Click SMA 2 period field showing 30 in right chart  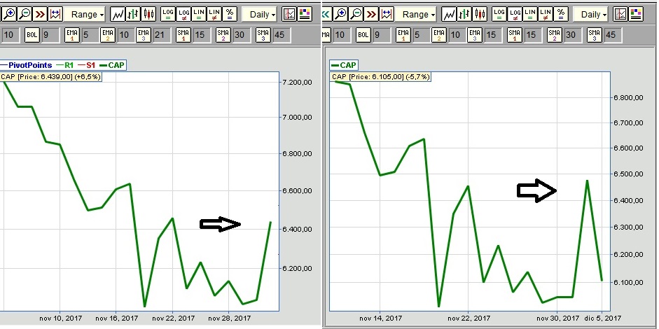point(572,35)
